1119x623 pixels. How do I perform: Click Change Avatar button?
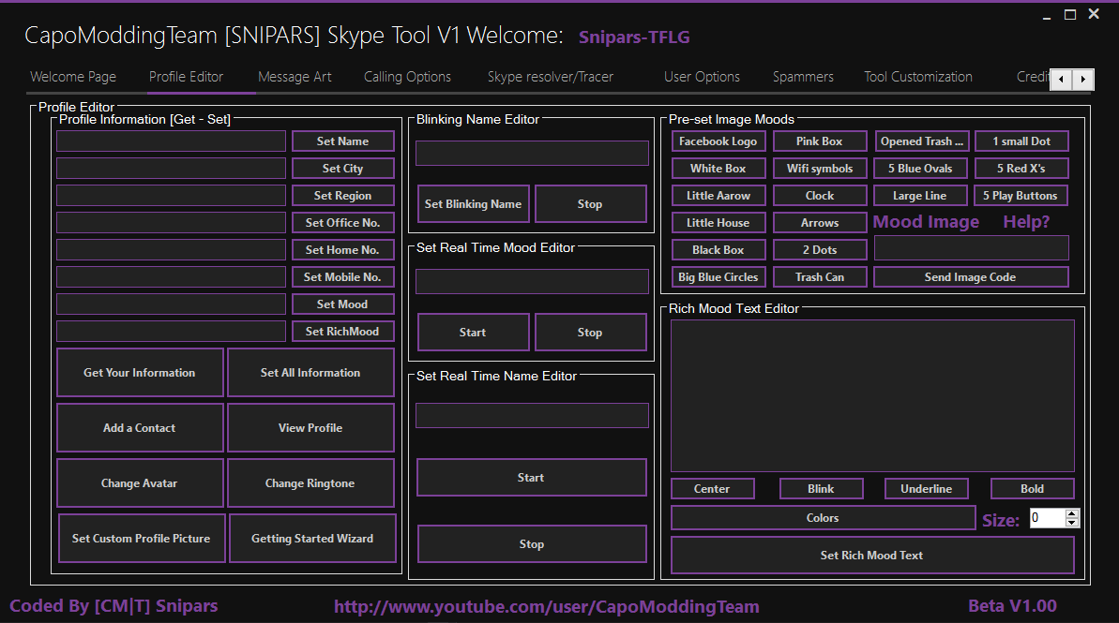point(140,482)
